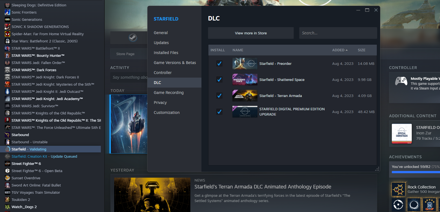Screen dimensions: 440x212
Task: Click the Starbound game icon
Action: (7, 135)
